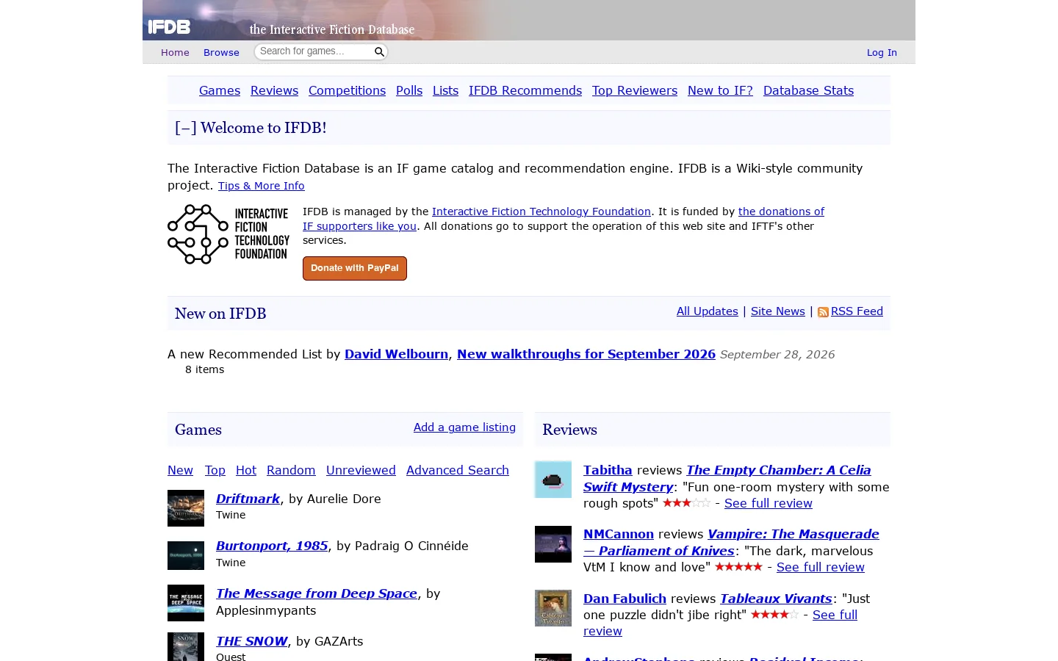
Task: Open New walkthroughs for September 2026 list
Action: click(586, 354)
